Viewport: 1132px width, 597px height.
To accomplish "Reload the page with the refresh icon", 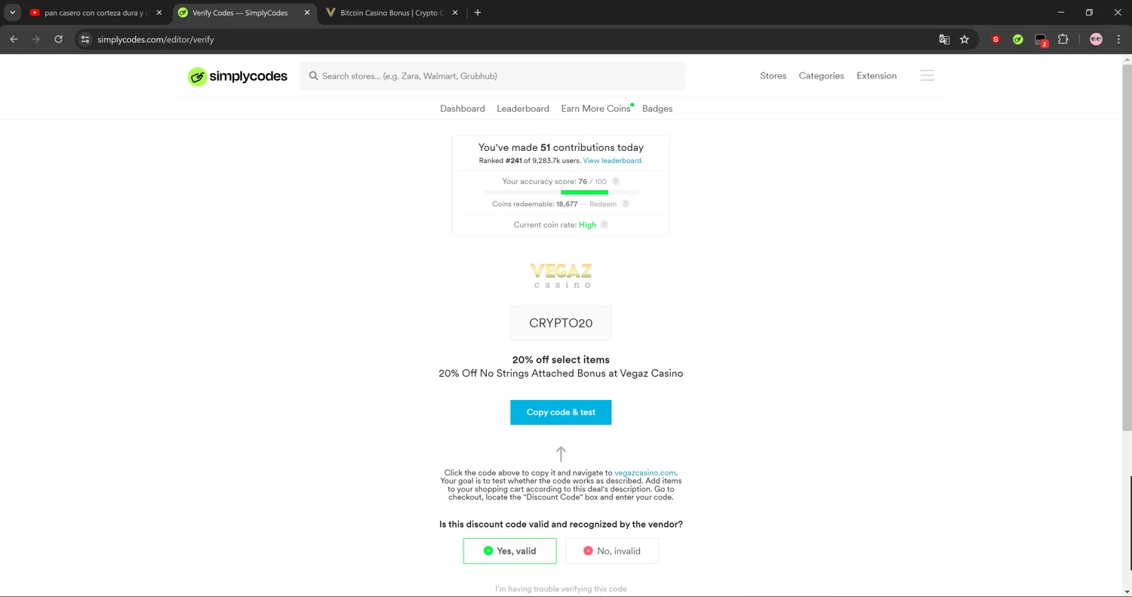I will 58,39.
